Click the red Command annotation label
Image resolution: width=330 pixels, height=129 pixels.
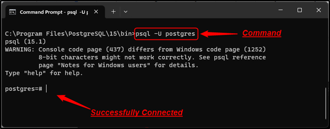pyautogui.click(x=262, y=33)
